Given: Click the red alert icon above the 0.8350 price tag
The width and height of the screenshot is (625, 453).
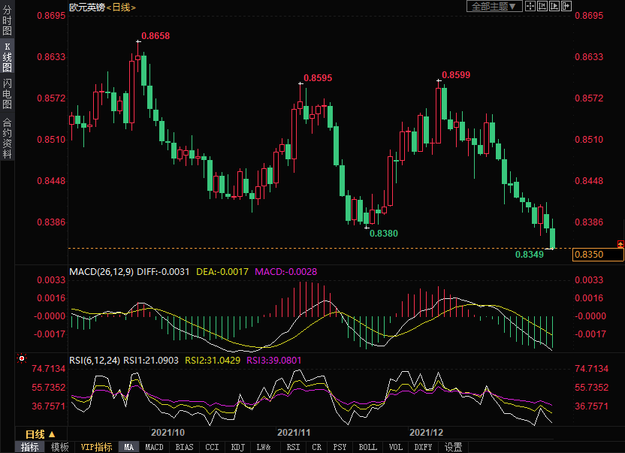Looking at the screenshot, I should coord(620,243).
